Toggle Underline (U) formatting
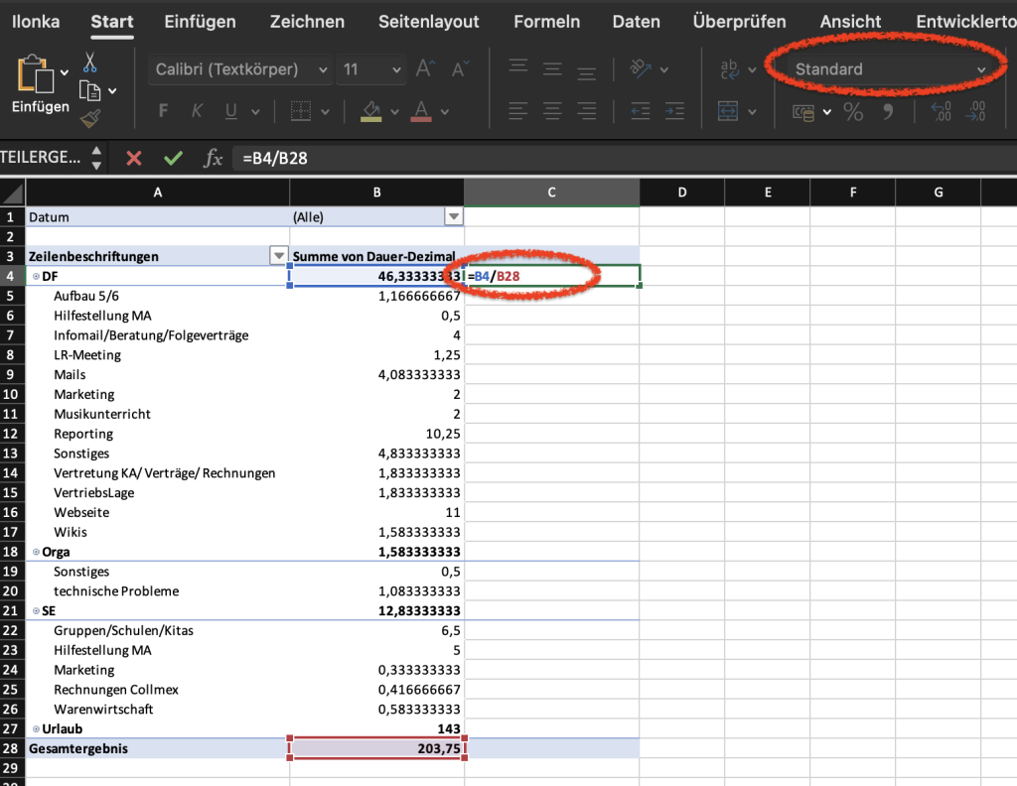This screenshot has height=786, width=1017. coord(229,111)
